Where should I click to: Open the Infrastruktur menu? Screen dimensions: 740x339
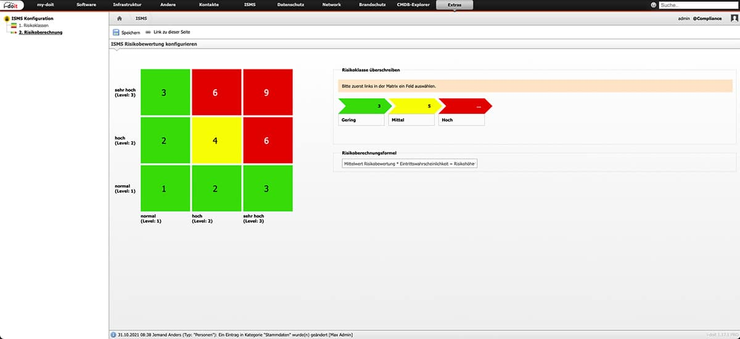(x=126, y=4)
